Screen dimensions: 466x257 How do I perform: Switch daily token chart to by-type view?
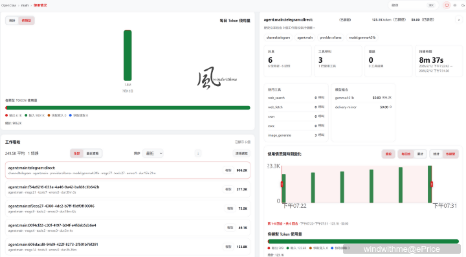click(x=27, y=21)
